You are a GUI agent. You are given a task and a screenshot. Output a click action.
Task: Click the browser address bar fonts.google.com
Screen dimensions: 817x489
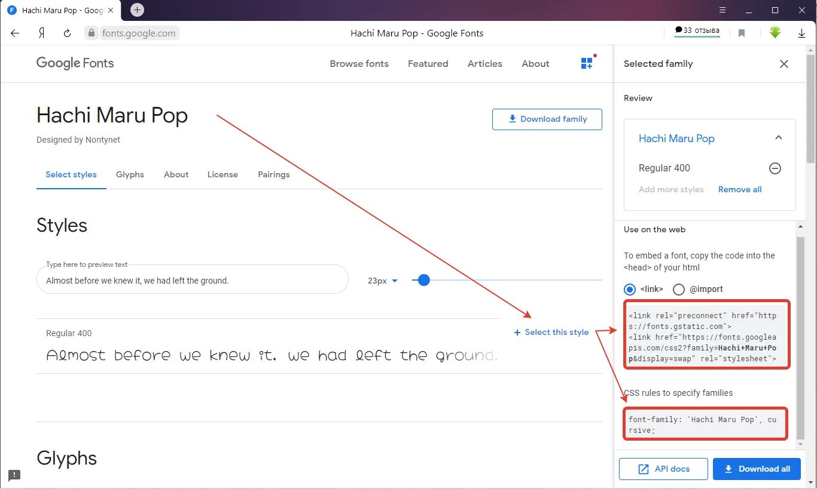point(139,33)
